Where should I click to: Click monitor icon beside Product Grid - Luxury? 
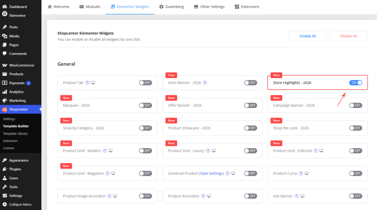pyautogui.click(x=214, y=151)
